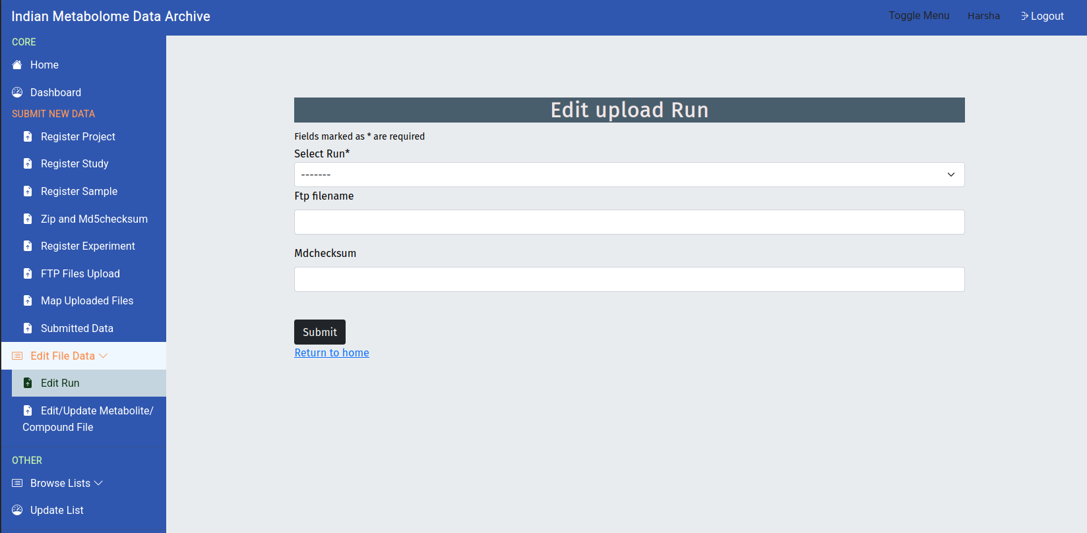
Task: Open the Dashboard menu item
Action: point(55,92)
